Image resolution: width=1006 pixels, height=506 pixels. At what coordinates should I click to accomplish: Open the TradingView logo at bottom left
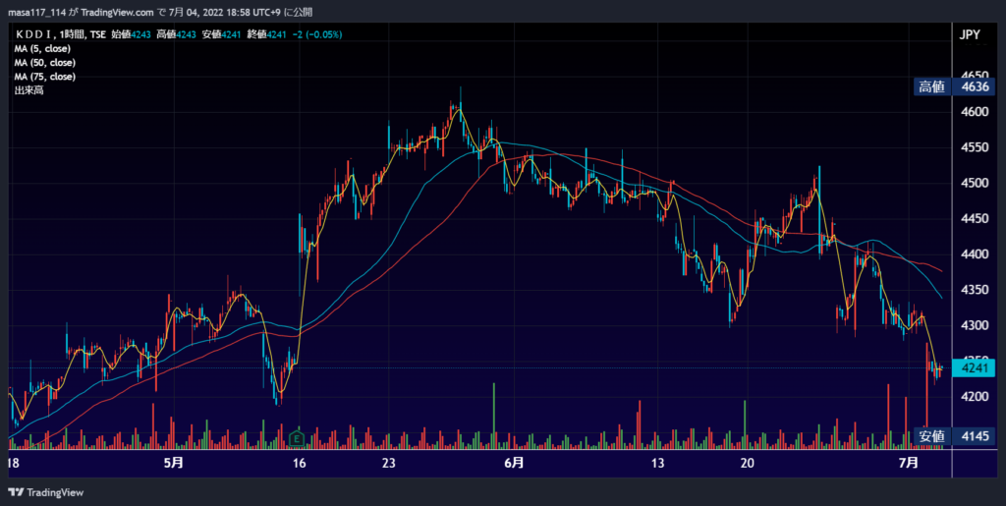click(x=45, y=492)
